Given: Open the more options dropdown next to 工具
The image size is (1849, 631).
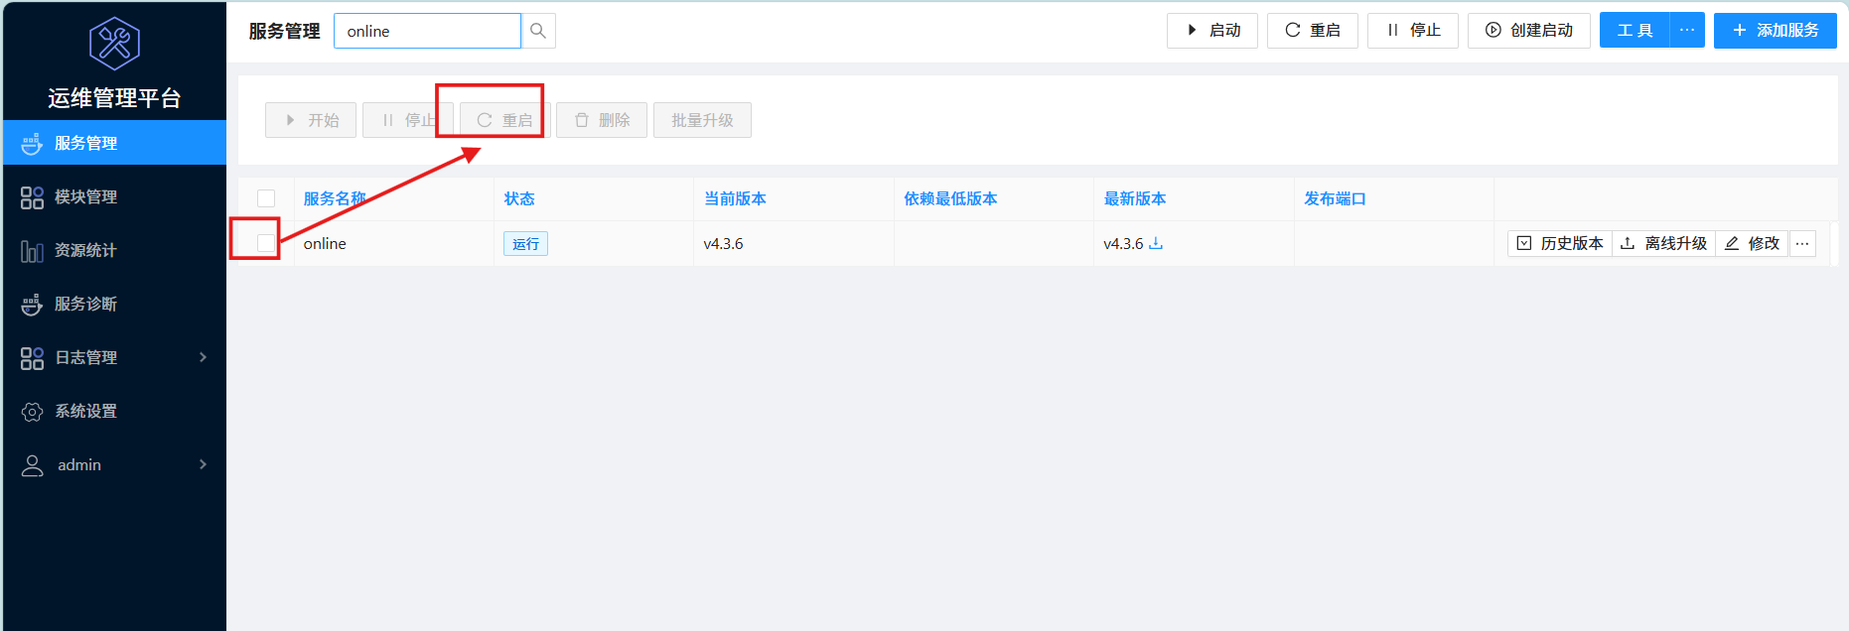Looking at the screenshot, I should (x=1687, y=31).
